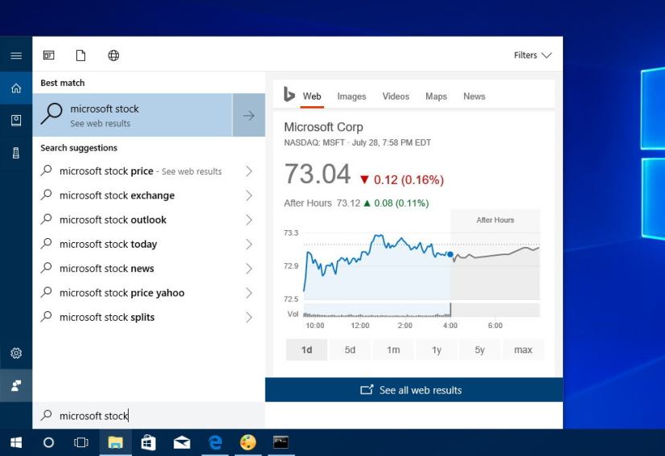Select the 5d chart range
Image resolution: width=665 pixels, height=456 pixels.
tap(350, 350)
